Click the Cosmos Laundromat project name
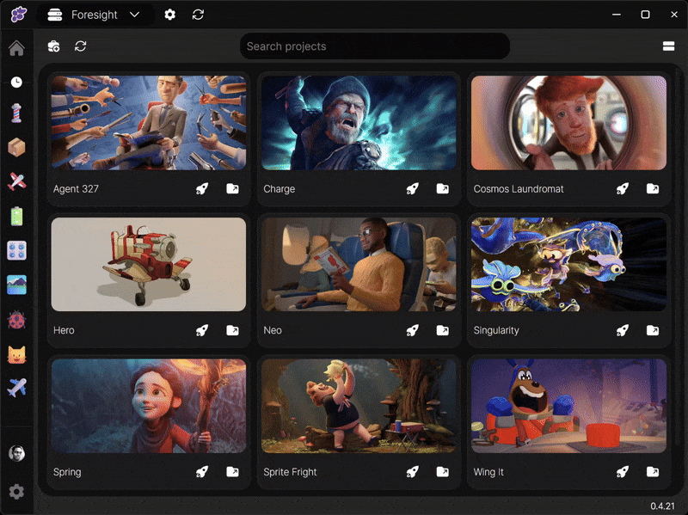The image size is (688, 515). [x=519, y=189]
